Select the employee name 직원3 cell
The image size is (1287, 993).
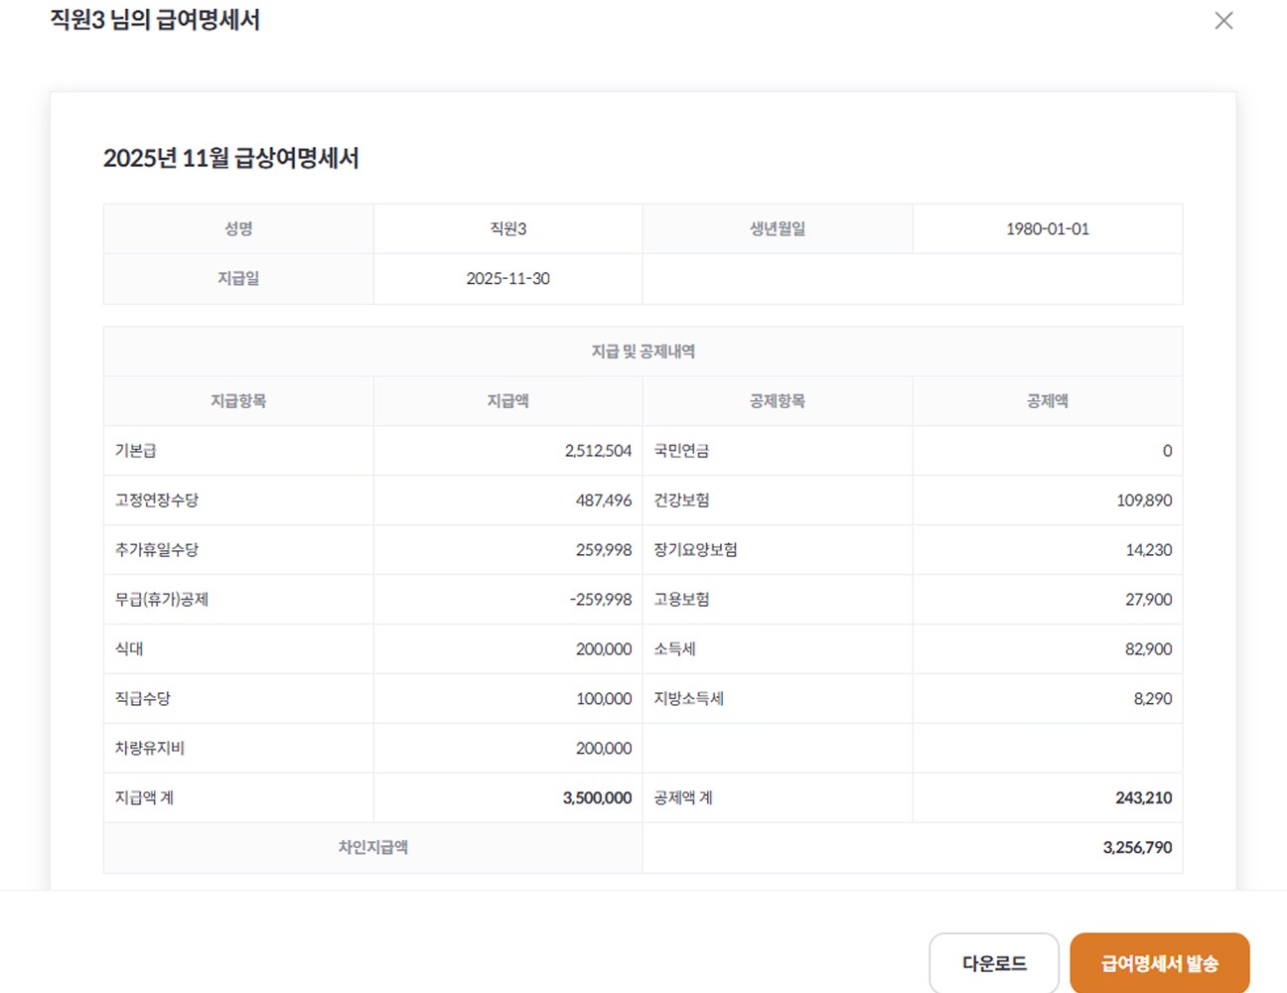[506, 227]
